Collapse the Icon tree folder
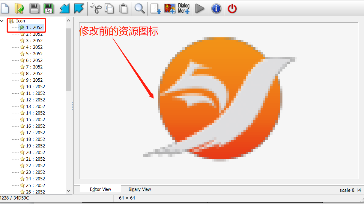Screen dimensions: 364x204 pyautogui.click(x=2, y=21)
